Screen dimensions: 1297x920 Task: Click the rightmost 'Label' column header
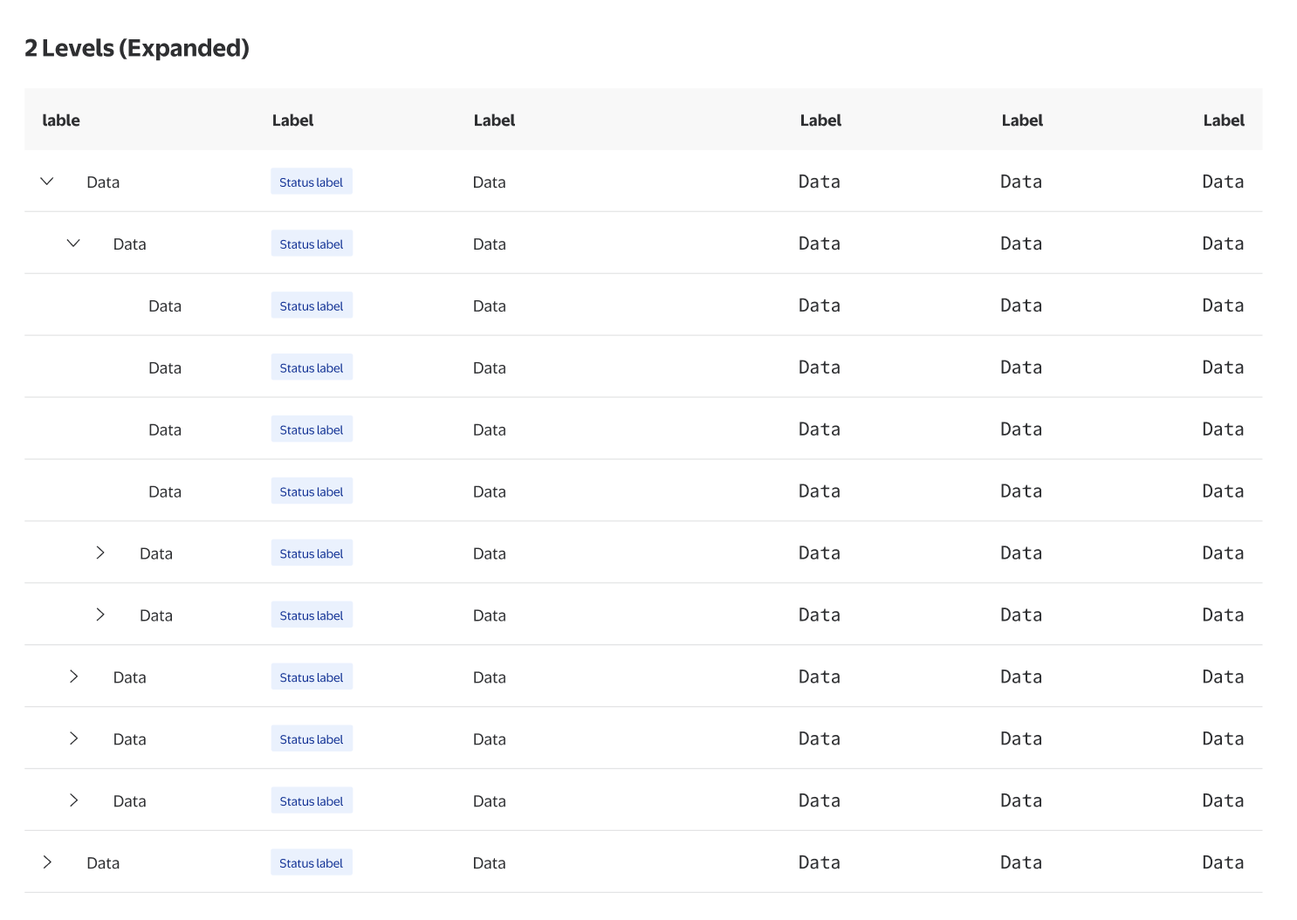pyautogui.click(x=1224, y=120)
